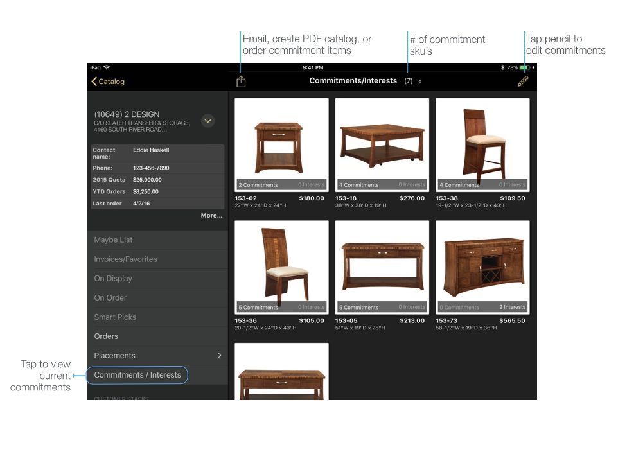Open the 153-02 end table thumbnail
The width and height of the screenshot is (618, 463).
tap(281, 145)
